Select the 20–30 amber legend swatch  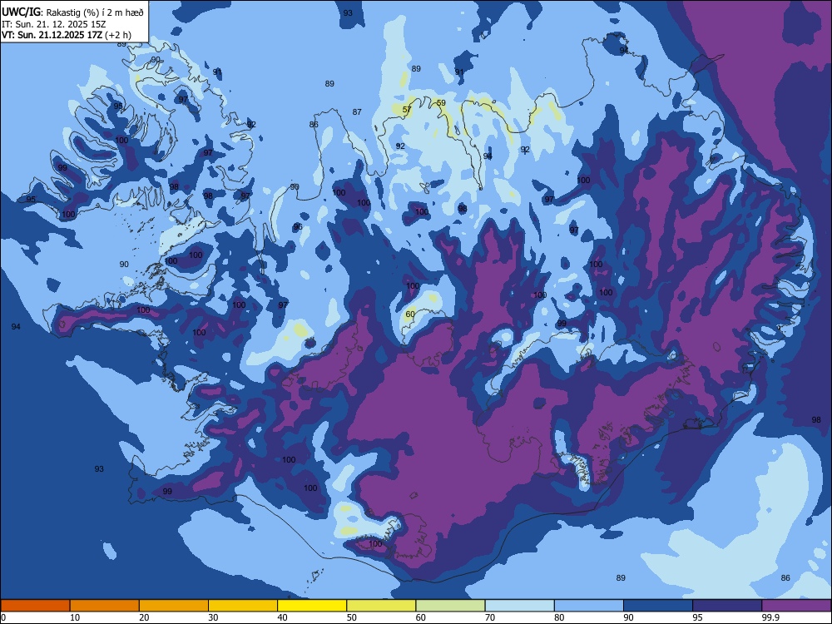pos(174,606)
